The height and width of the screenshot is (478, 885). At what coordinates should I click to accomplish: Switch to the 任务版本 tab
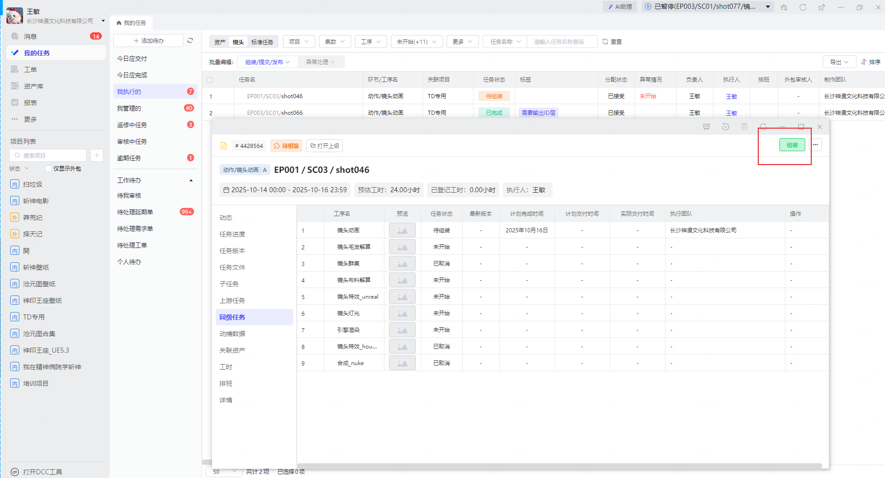pyautogui.click(x=232, y=251)
